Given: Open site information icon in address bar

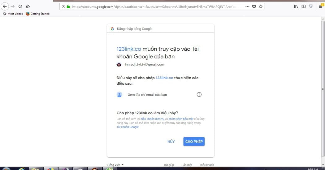Looking at the screenshot, I should (63, 6).
